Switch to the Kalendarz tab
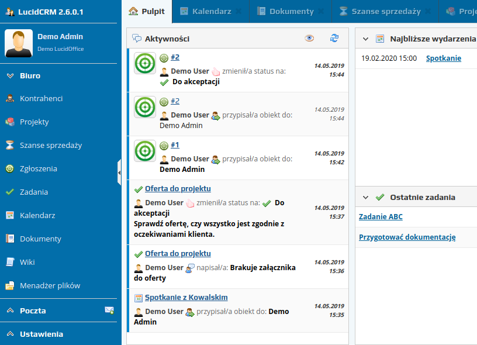This screenshot has width=477, height=345. [x=211, y=11]
